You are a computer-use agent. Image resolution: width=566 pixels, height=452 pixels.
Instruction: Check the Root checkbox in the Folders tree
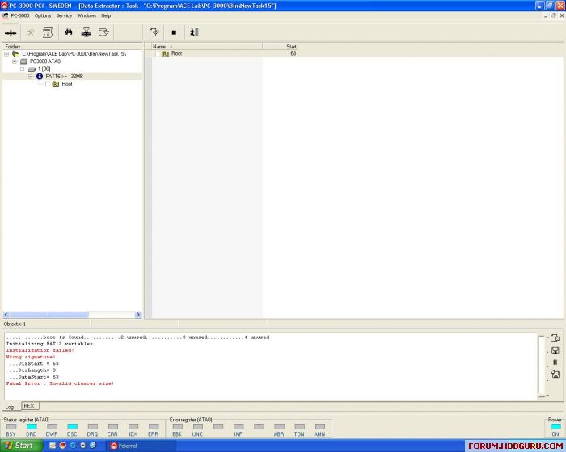48,84
